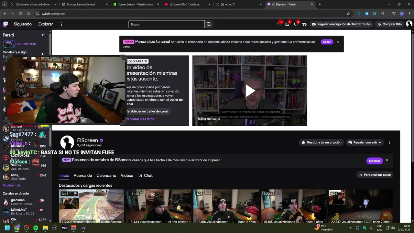Go to the browser home page icon

click(28, 14)
